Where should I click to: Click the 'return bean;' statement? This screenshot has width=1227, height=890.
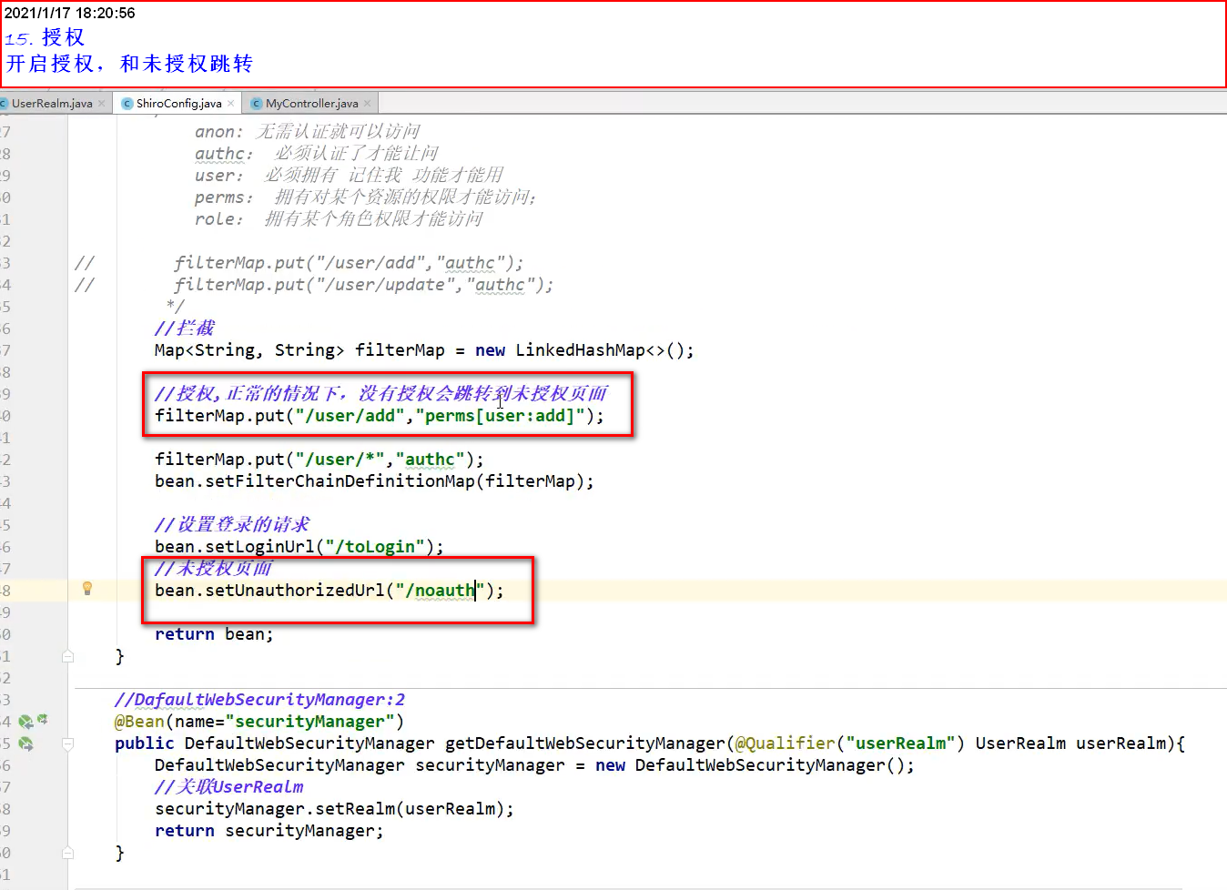click(214, 634)
